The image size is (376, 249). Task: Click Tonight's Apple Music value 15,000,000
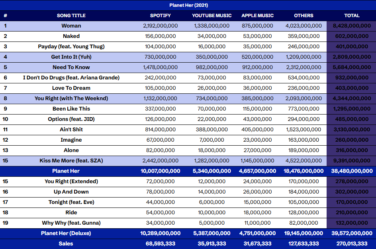[x=258, y=202]
